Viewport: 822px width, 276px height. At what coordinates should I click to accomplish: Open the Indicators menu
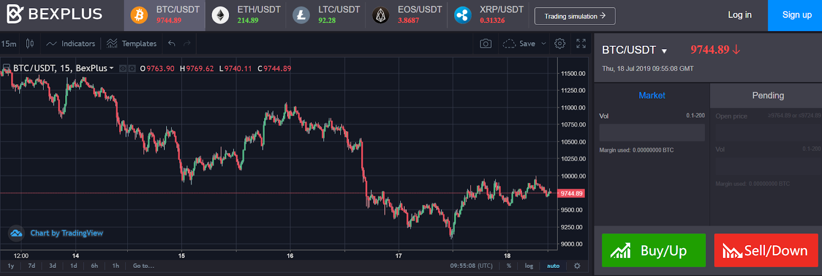71,44
